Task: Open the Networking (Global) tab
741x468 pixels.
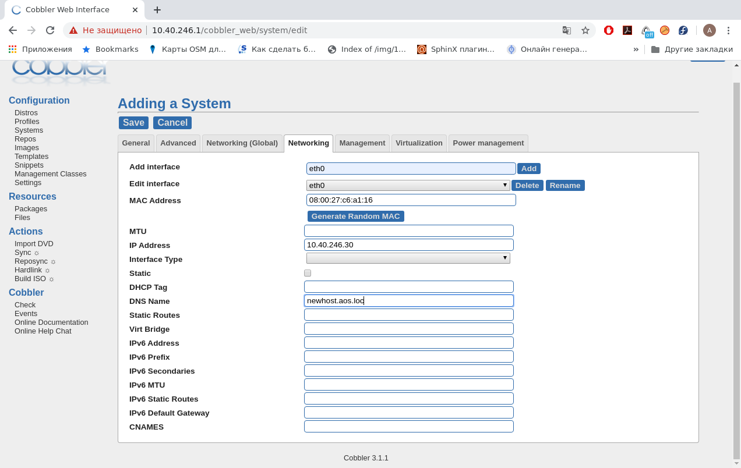Action: click(242, 143)
